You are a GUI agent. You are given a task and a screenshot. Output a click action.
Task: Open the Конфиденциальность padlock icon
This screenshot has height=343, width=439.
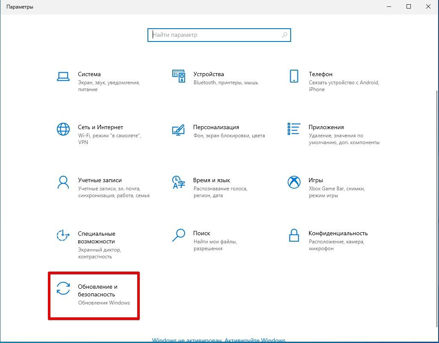pos(294,235)
